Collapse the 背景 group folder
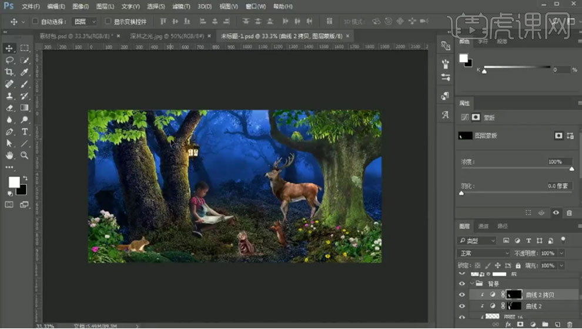Viewport: 582px width, 329px height. point(472,283)
